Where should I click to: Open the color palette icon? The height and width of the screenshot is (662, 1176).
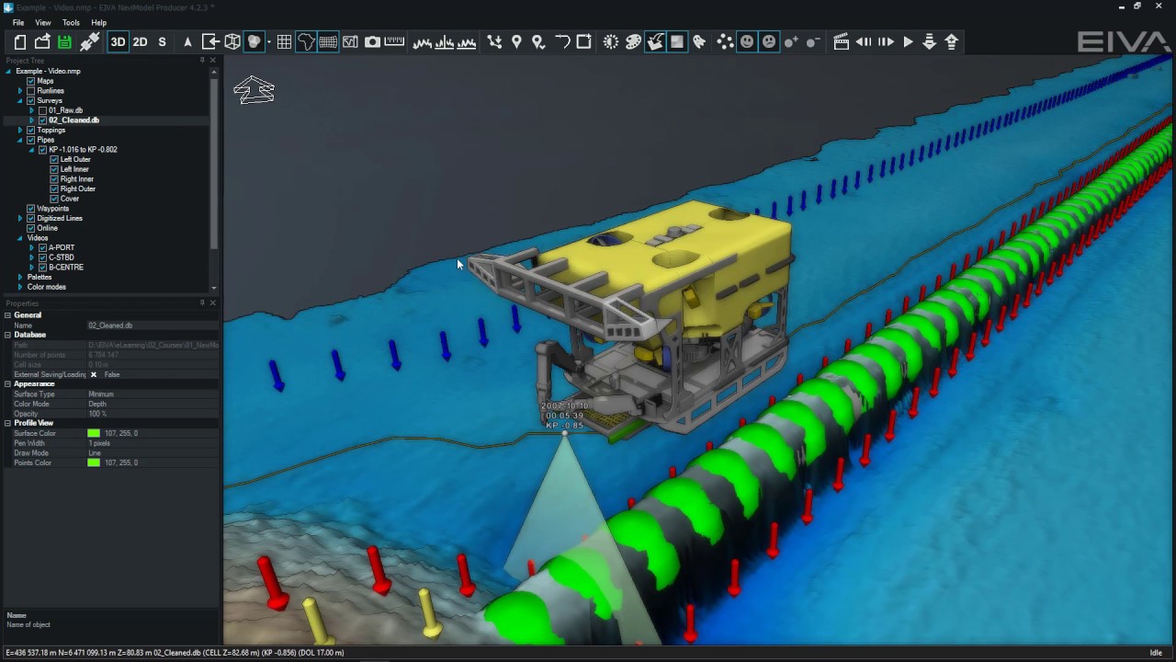[x=633, y=41]
